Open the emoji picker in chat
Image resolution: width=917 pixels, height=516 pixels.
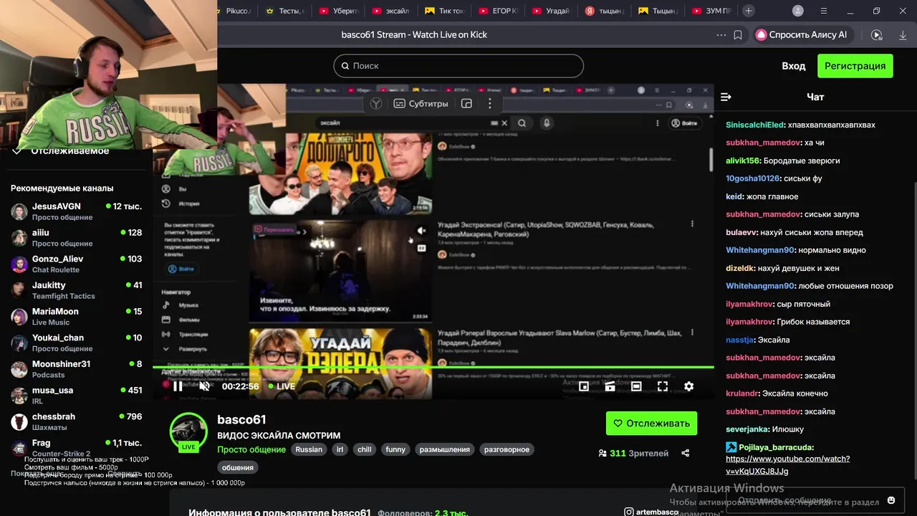891,500
